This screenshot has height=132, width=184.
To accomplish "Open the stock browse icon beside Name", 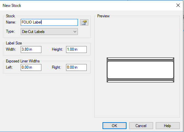I will coord(84,23).
